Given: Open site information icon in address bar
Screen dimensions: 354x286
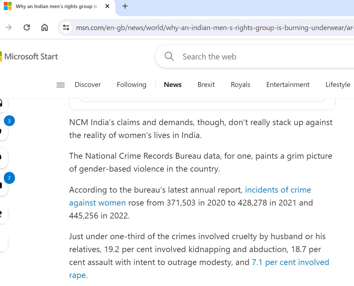Looking at the screenshot, I should 66,27.
